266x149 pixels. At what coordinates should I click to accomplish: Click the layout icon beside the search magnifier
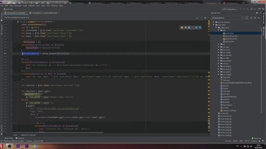pyautogui.click(x=259, y=9)
